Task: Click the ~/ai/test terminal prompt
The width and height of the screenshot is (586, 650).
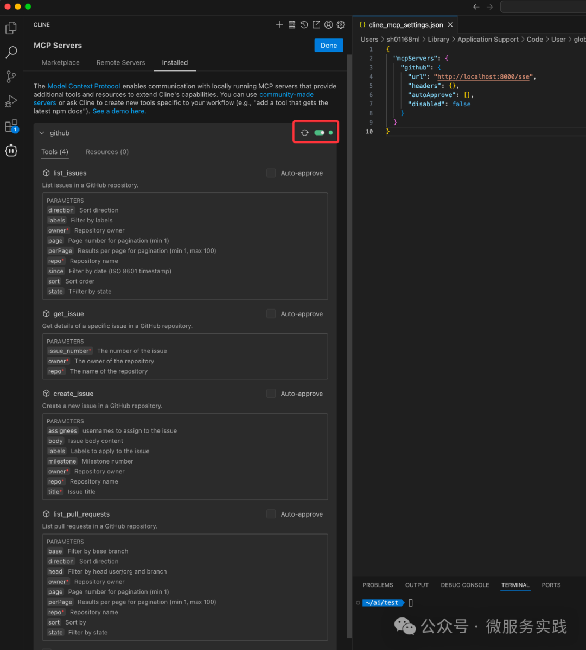Action: point(383,603)
